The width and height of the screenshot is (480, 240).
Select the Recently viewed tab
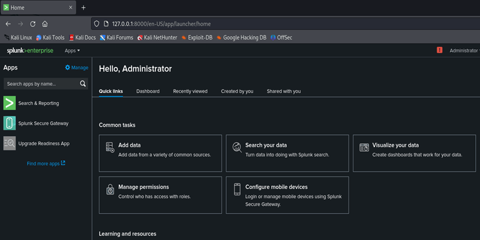coord(190,91)
